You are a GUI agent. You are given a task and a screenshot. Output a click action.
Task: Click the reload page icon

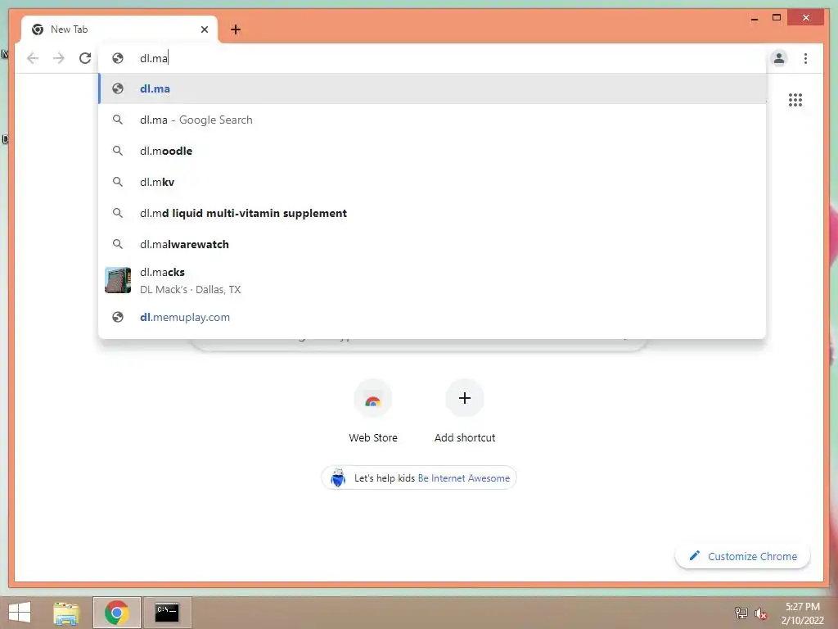(x=85, y=58)
